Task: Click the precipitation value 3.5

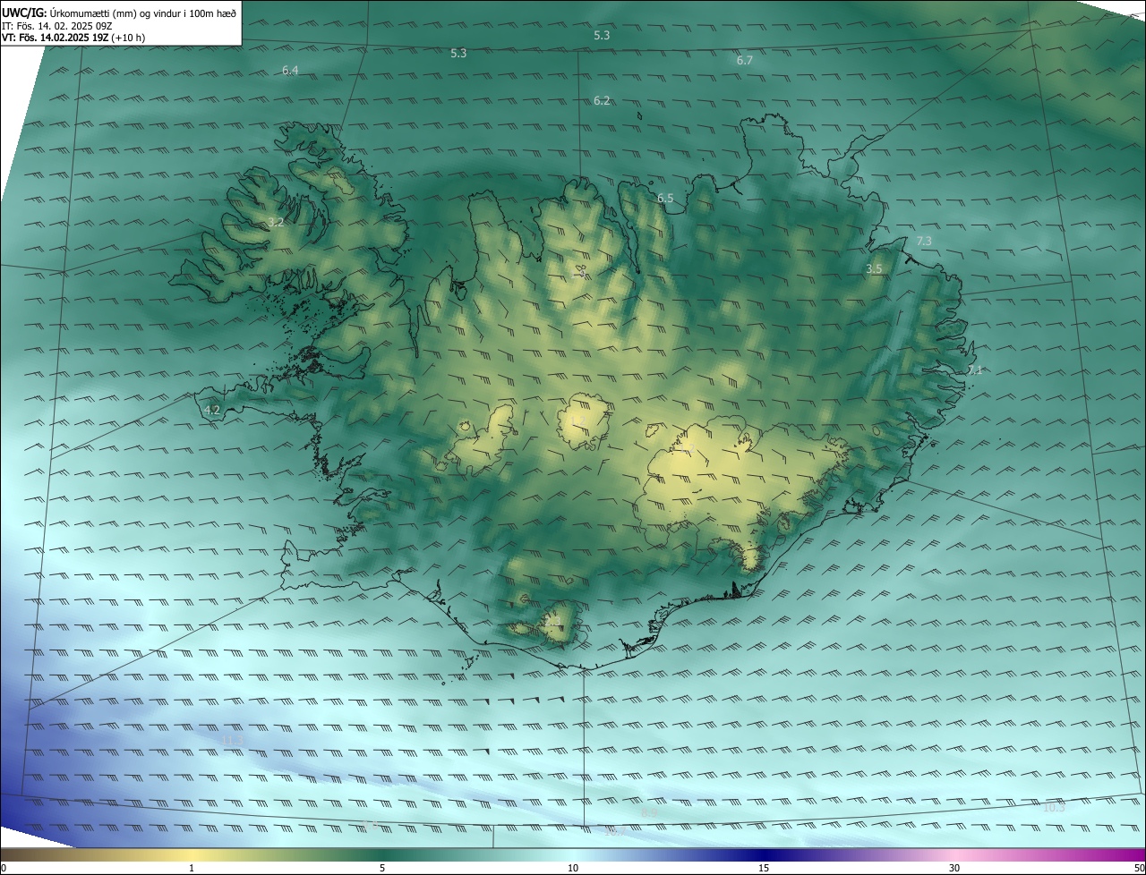Action: coord(874,268)
